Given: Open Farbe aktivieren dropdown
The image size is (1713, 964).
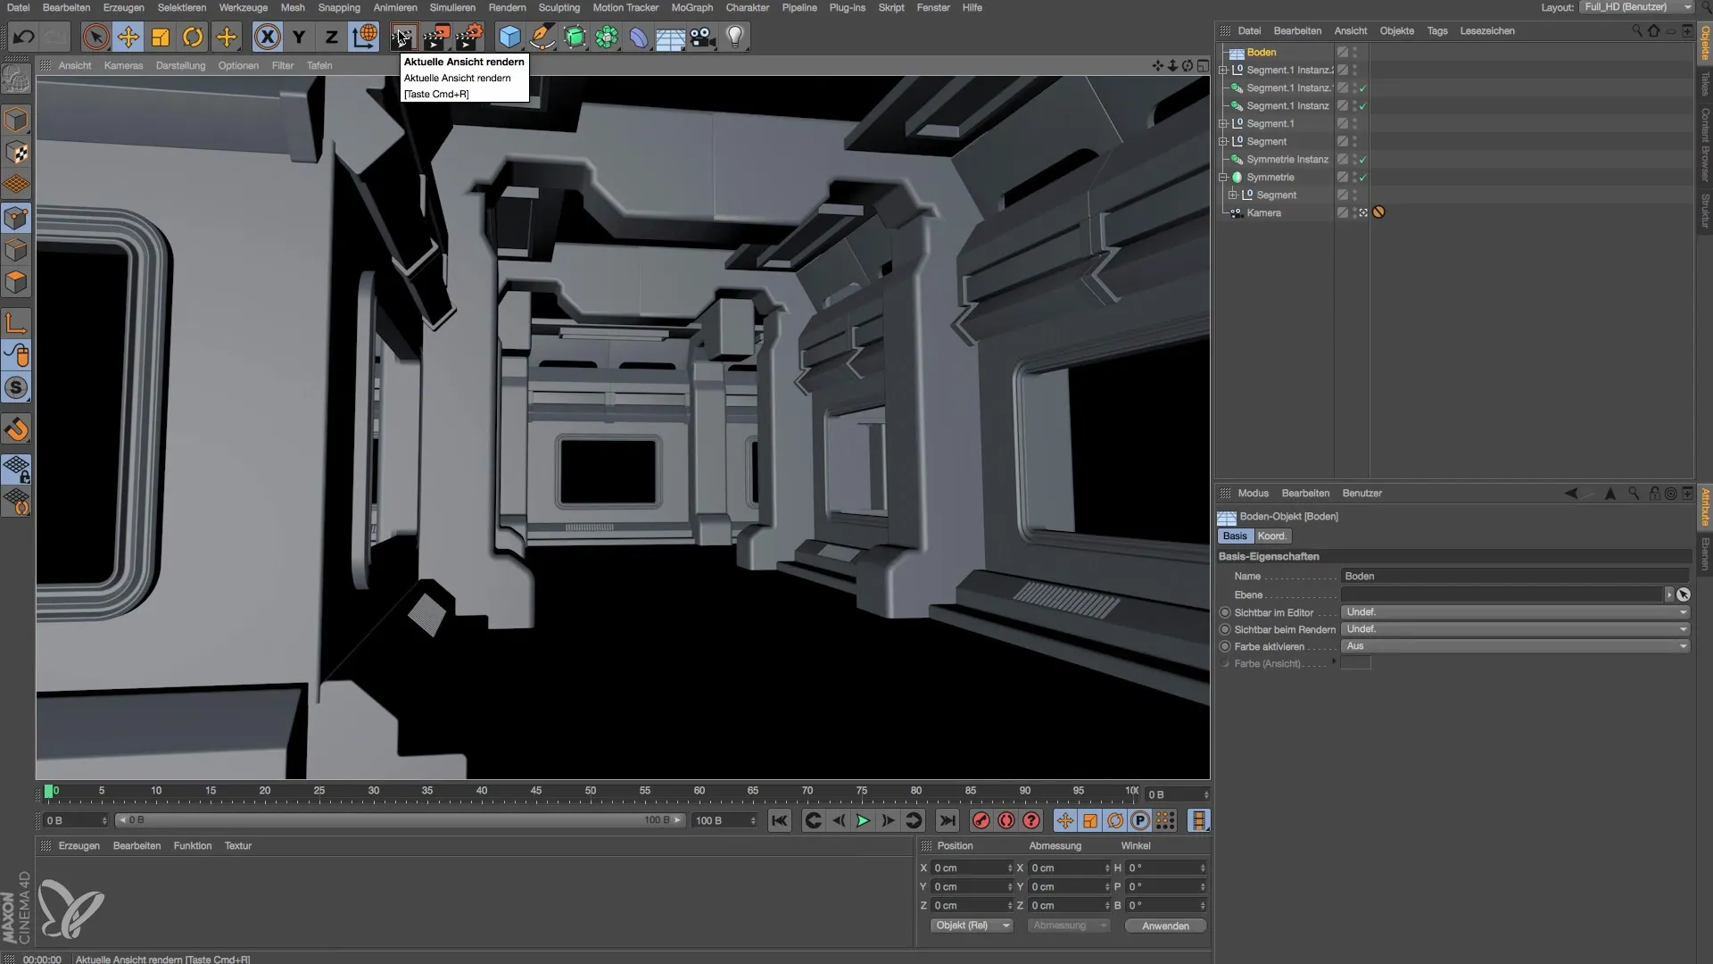Looking at the screenshot, I should coord(1516,646).
